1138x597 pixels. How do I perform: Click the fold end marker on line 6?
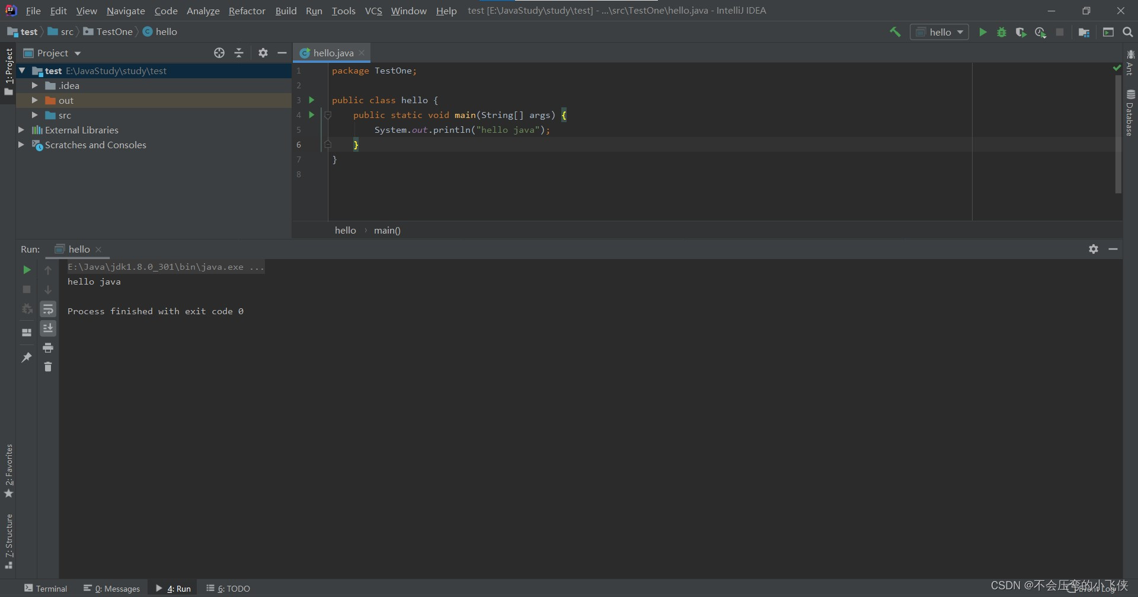tap(328, 145)
